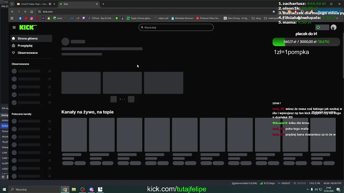
Task: Open the Tipply bookmark
Action: (139, 18)
